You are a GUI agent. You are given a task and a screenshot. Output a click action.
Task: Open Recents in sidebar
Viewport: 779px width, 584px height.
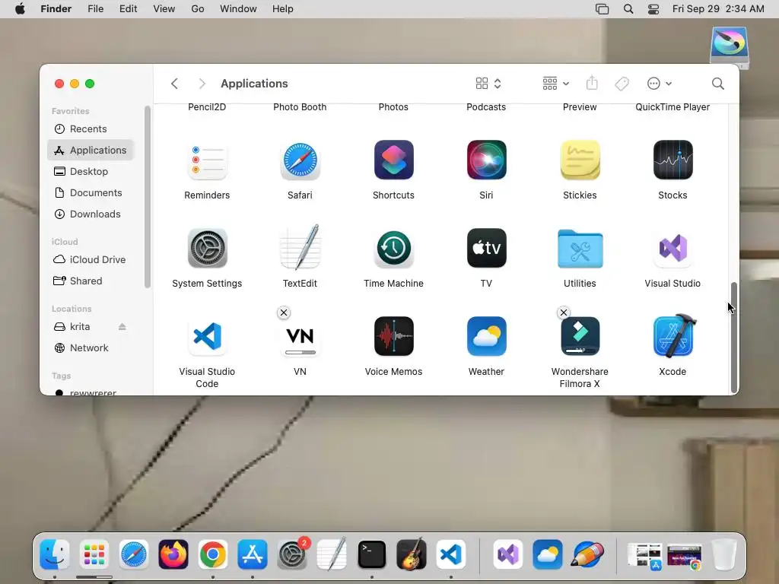coord(91,129)
